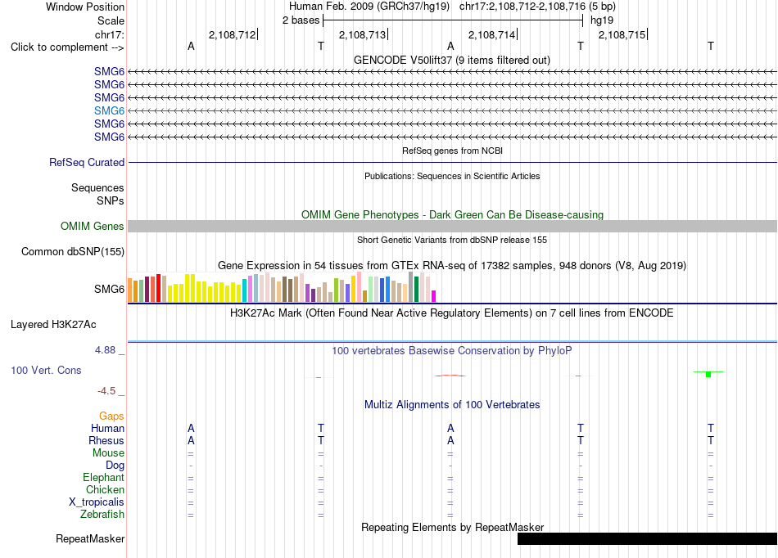The image size is (778, 558).
Task: Open the H3K27Ac Mark ENCODE track title
Action: click(x=452, y=313)
